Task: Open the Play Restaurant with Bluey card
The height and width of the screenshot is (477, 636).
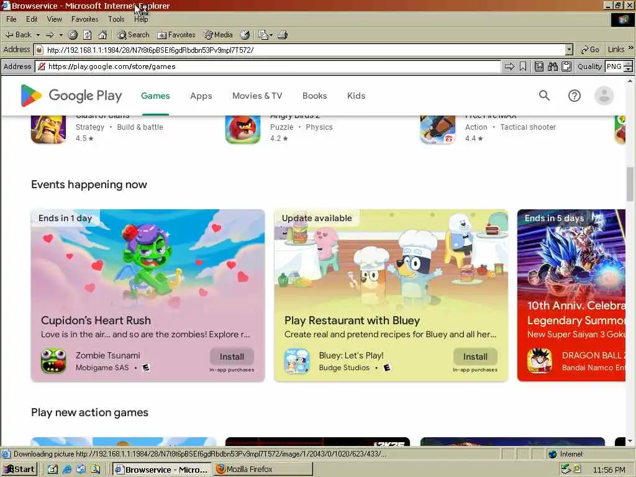Action: pos(391,295)
